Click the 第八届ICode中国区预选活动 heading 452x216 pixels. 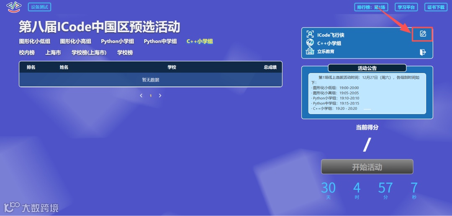(x=100, y=27)
